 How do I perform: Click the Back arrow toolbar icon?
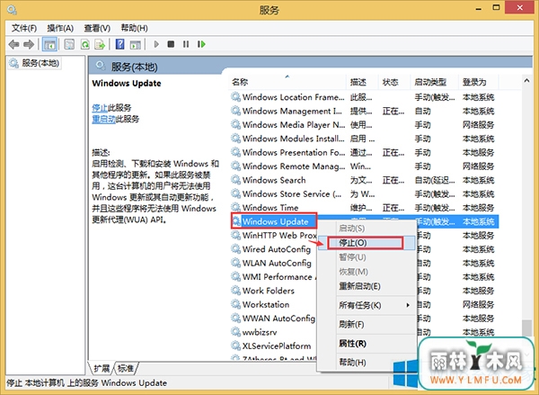coord(13,44)
